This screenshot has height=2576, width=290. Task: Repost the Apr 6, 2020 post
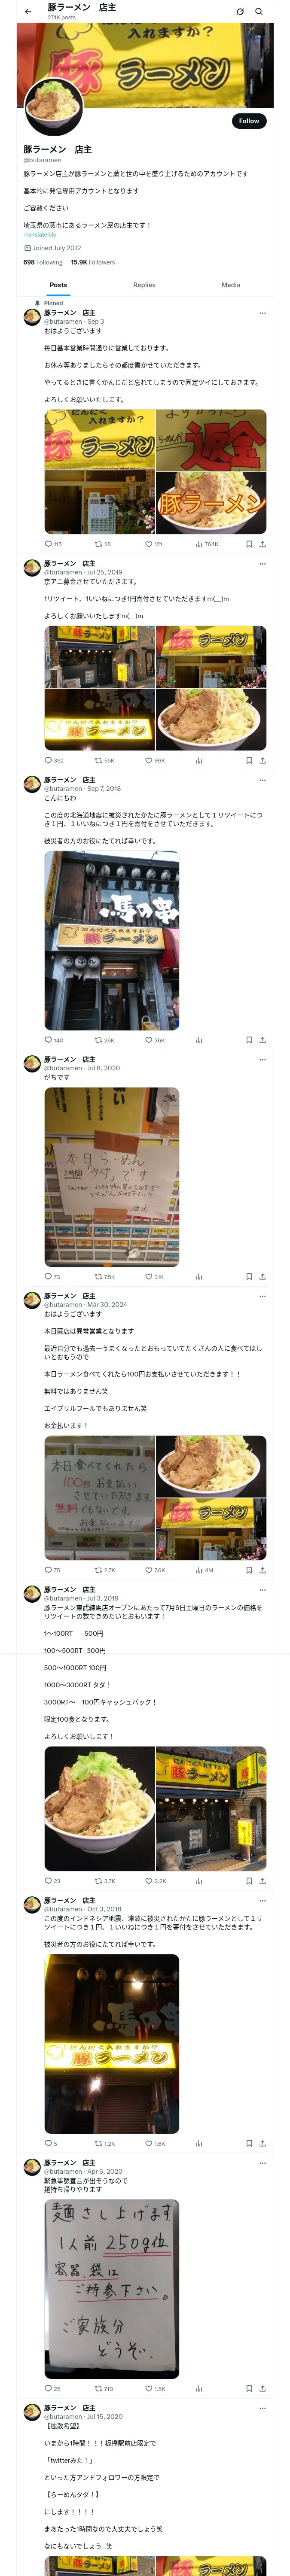click(x=98, y=2389)
